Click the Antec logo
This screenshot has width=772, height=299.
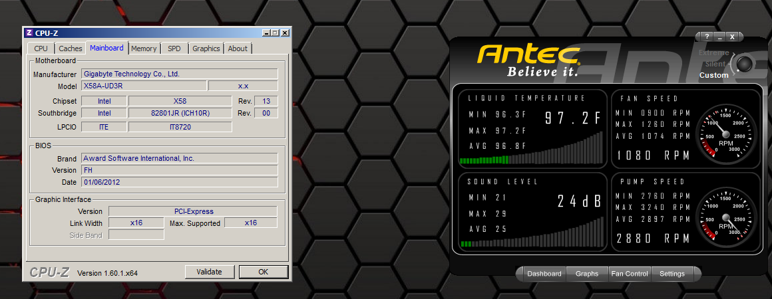tap(529, 55)
